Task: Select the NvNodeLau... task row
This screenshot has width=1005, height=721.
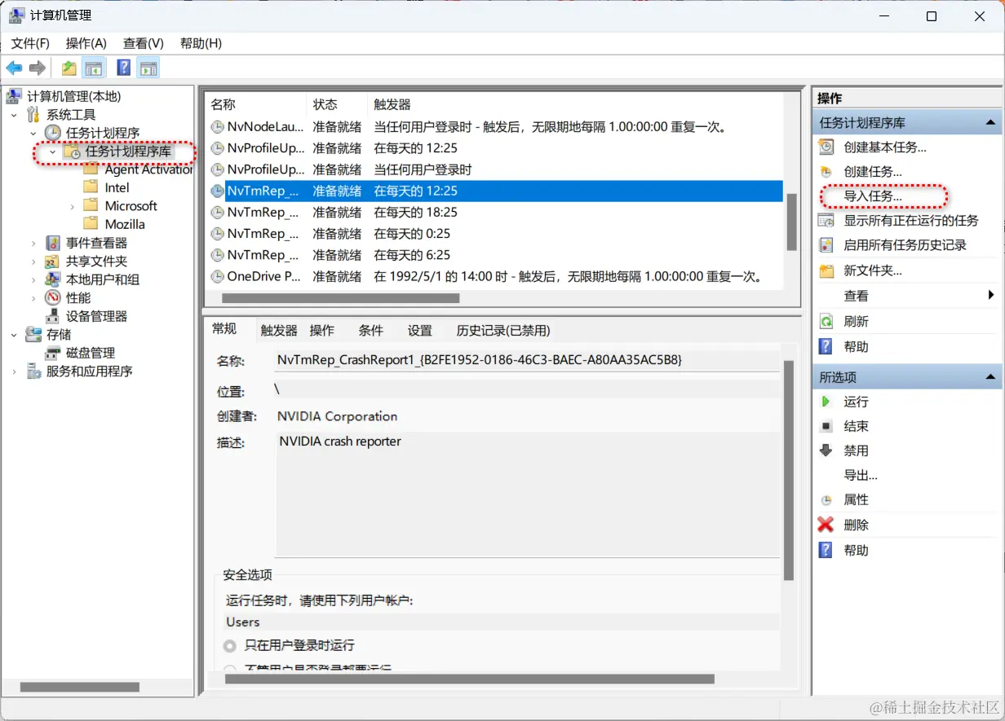Action: pyautogui.click(x=493, y=127)
